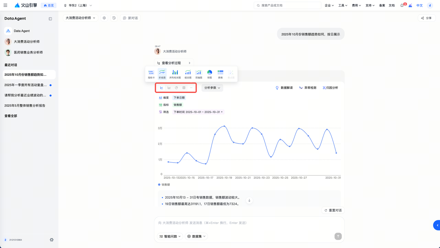Click 数据解读 data interpretation

[284, 88]
